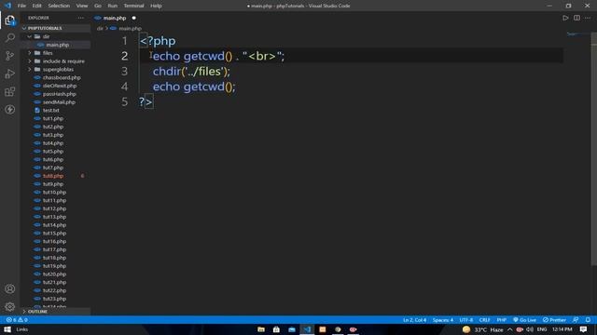Click the dir breadcrumb item
597x335 pixels.
(x=100, y=29)
